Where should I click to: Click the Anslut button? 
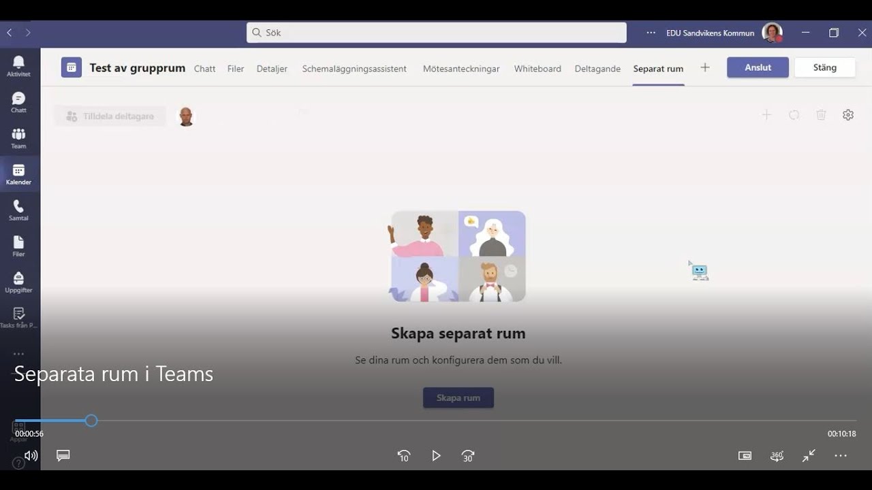[x=758, y=67]
